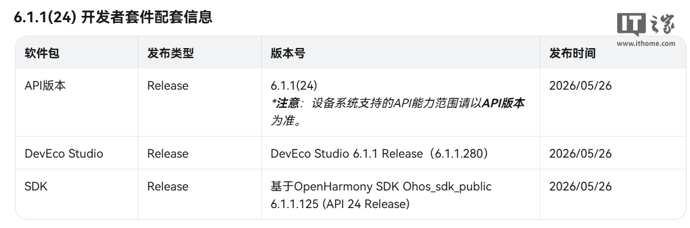Click the API版本 release date 2026/05/26
This screenshot has width=690, height=228.
coord(580,85)
